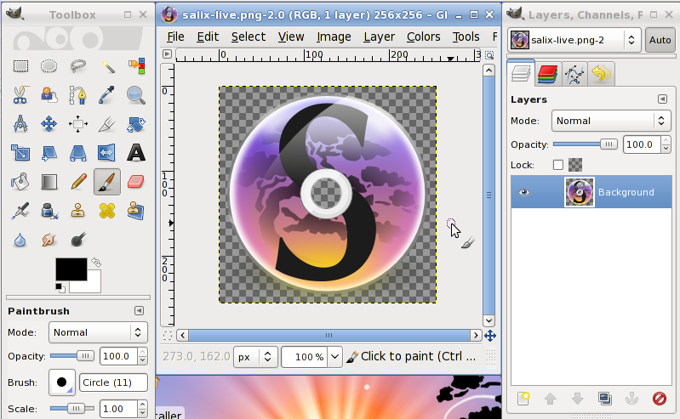Select the Select by Color tool
This screenshot has width=680, height=419.
coord(135,65)
